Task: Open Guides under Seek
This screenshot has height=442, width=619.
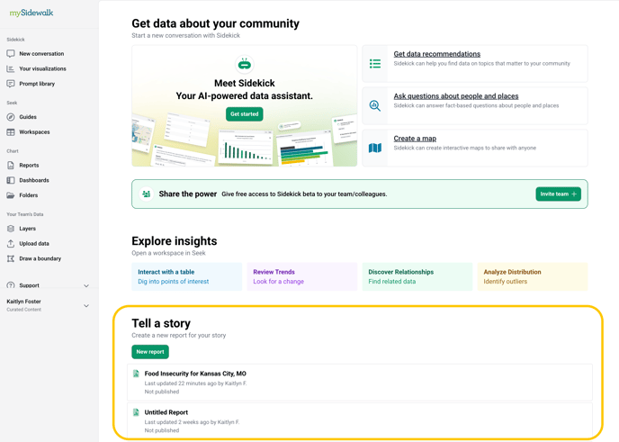Action: (28, 117)
